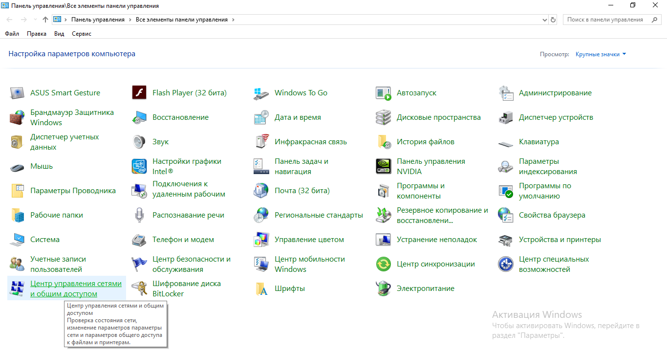Image resolution: width=667 pixels, height=355 pixels.
Task: Open the Звук speaker icon
Action: [139, 142]
